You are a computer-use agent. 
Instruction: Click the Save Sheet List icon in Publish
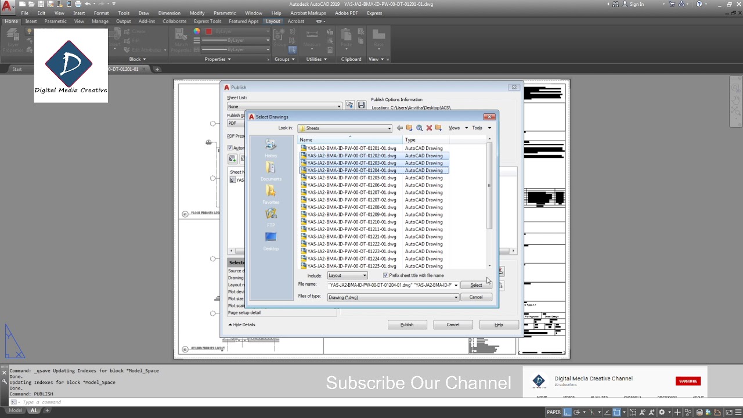coord(361,105)
